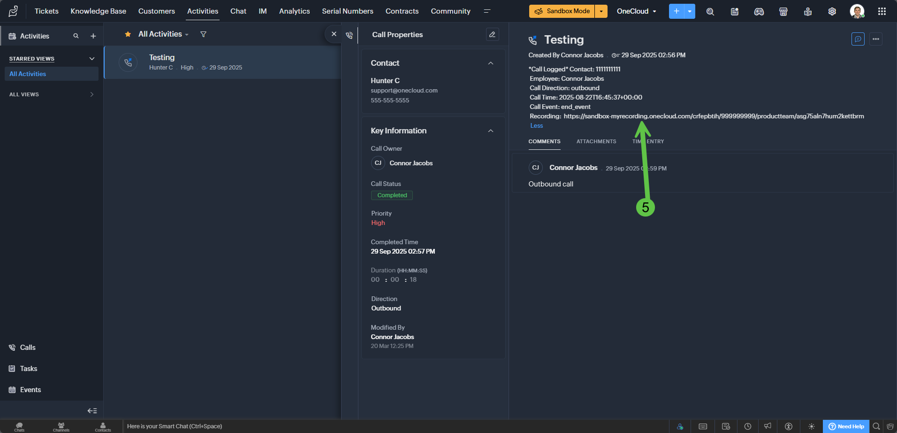This screenshot has width=897, height=433.
Task: Open the OneCloud department dropdown
Action: pyautogui.click(x=636, y=11)
